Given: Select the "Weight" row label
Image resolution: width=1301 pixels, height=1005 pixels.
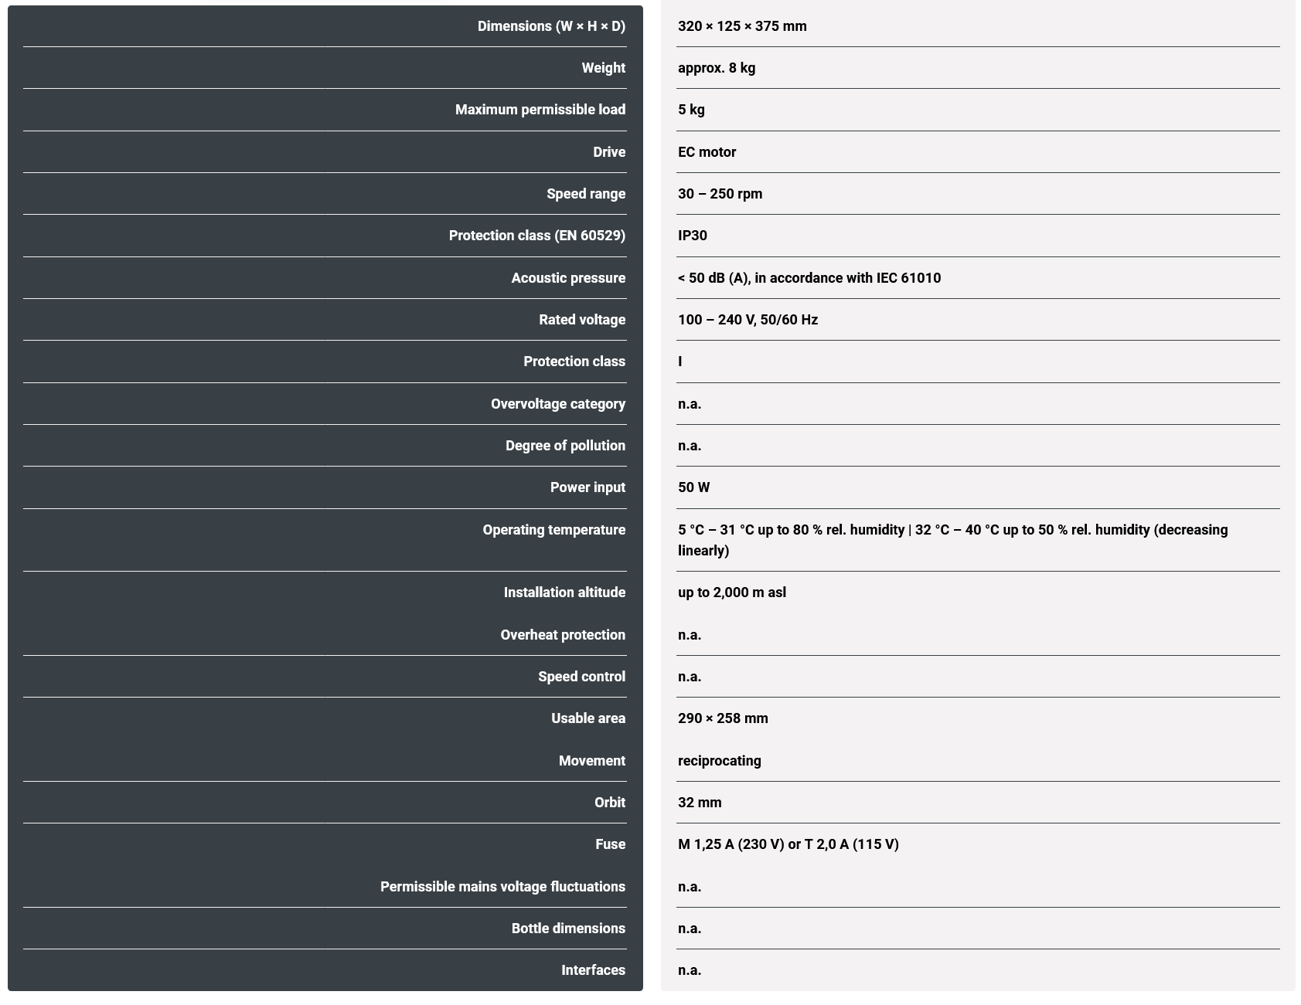Looking at the screenshot, I should (603, 68).
